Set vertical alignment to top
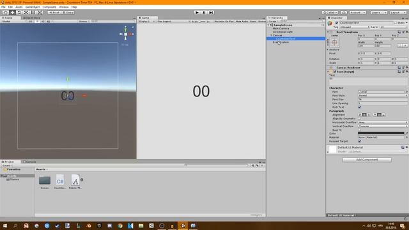409x230 pixels. [x=375, y=115]
